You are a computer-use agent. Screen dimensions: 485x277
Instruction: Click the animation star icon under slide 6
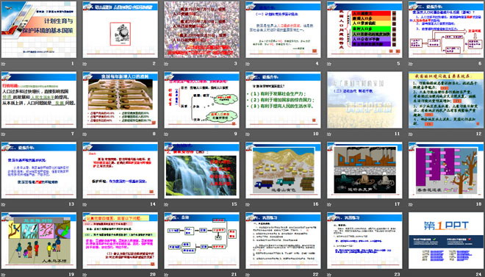411,64
